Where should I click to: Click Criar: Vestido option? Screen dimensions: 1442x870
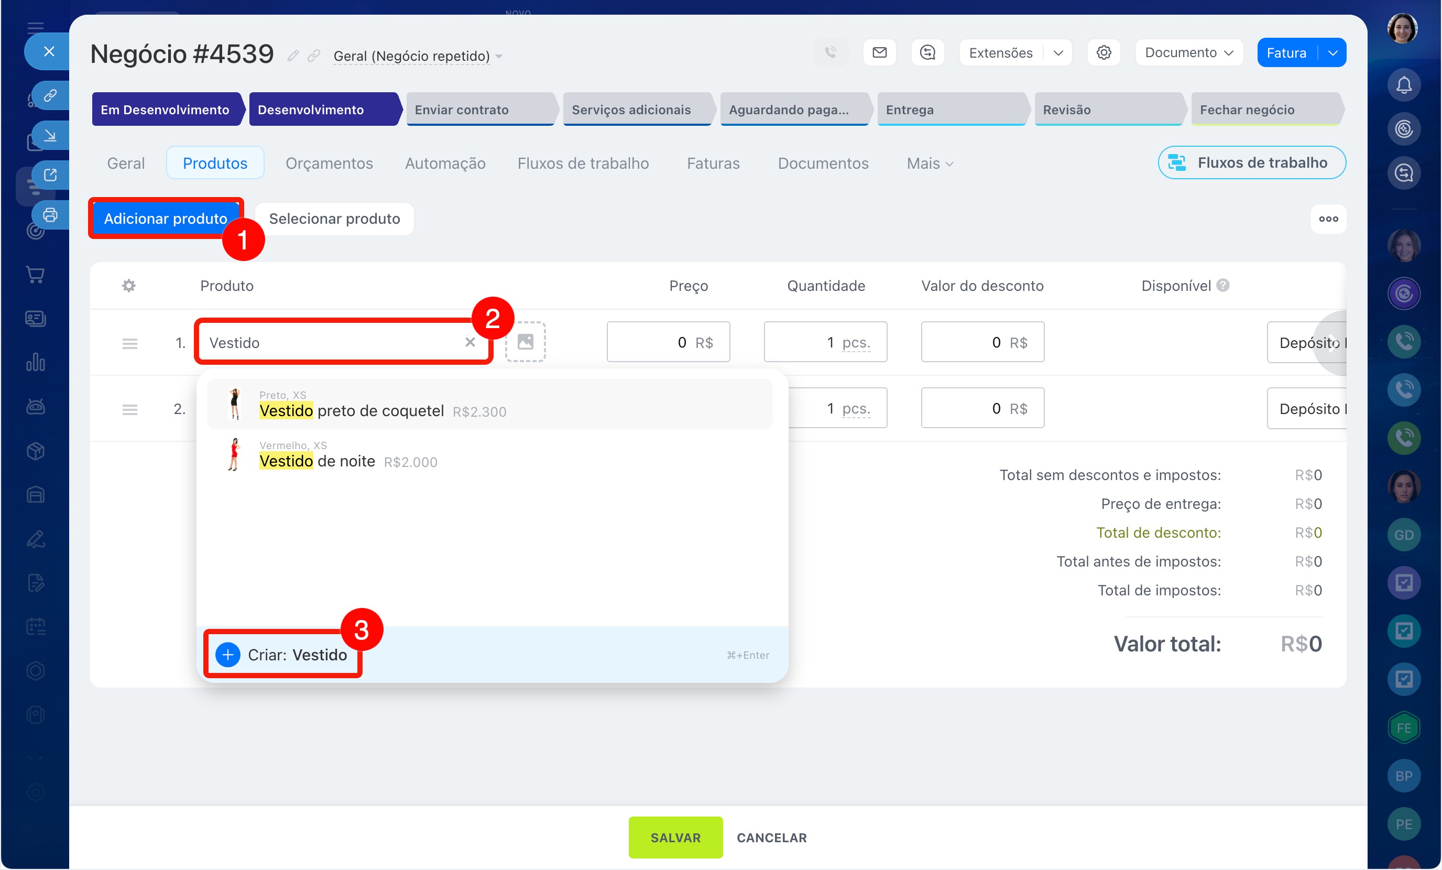[x=283, y=654]
